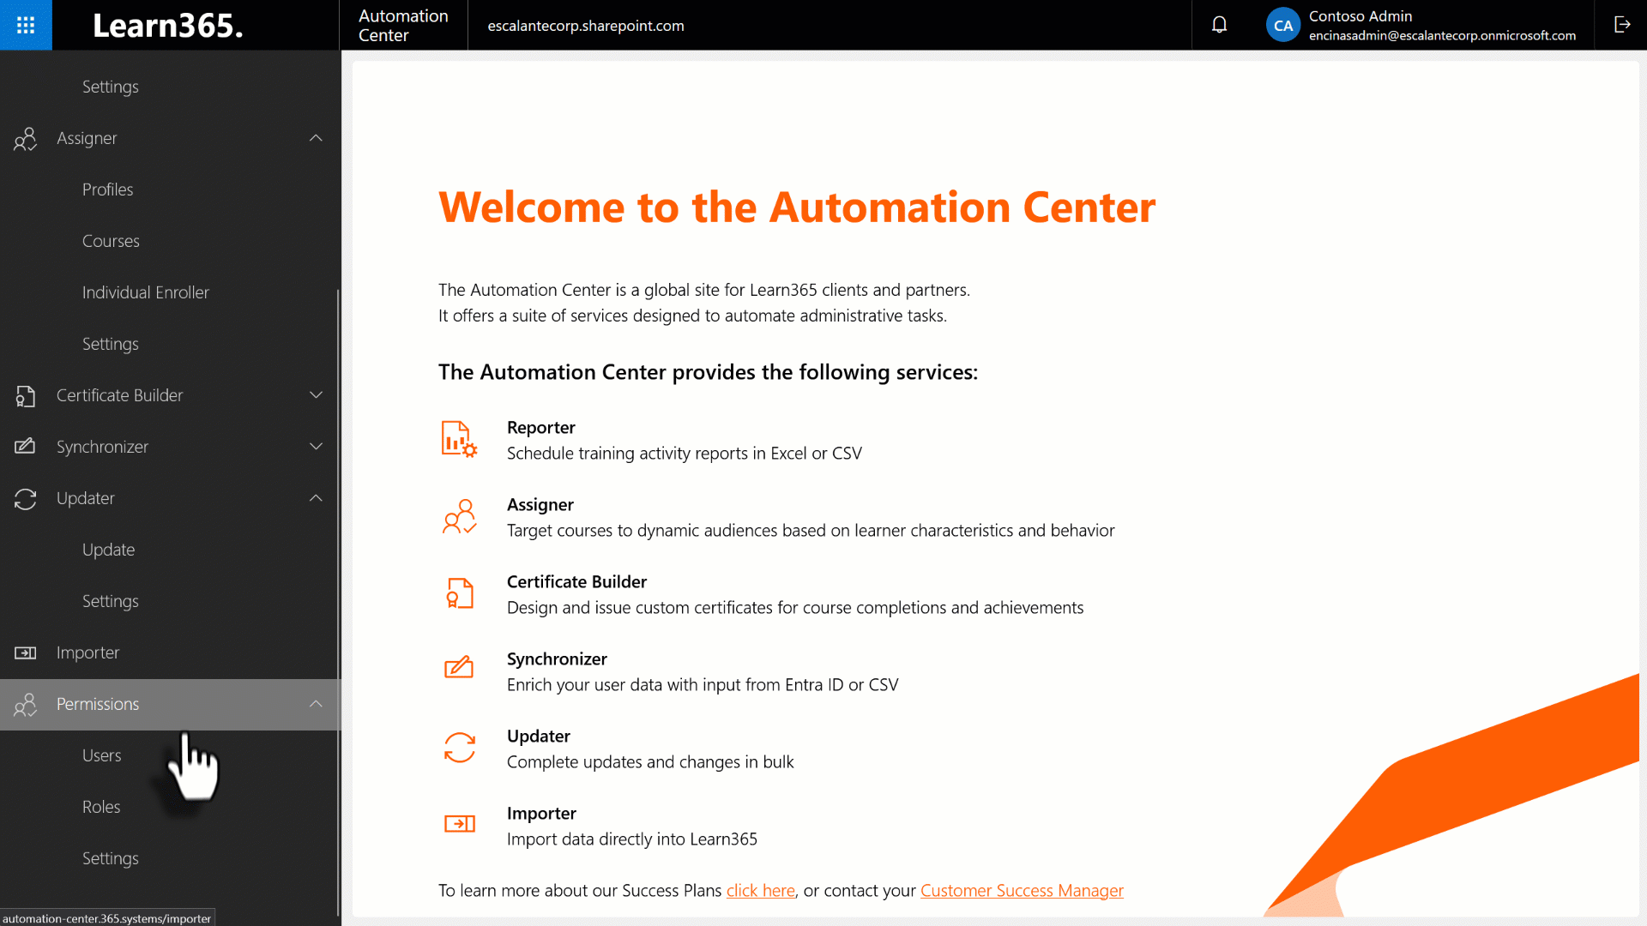Open the Customer Success Manager link
This screenshot has height=926, width=1647.
tap(1022, 890)
